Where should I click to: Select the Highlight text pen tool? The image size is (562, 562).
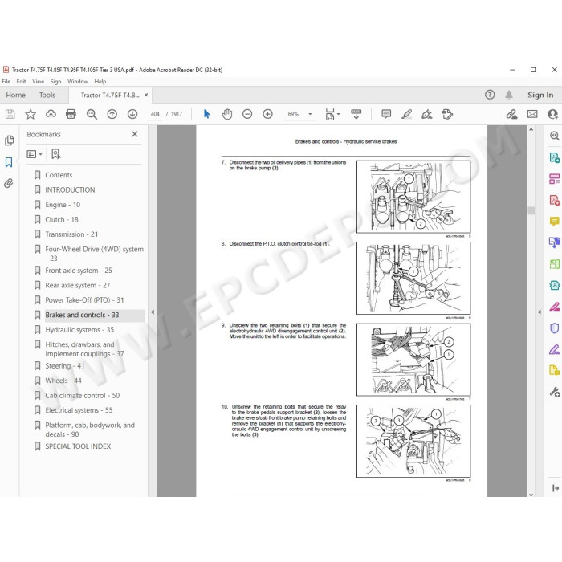pos(406,114)
